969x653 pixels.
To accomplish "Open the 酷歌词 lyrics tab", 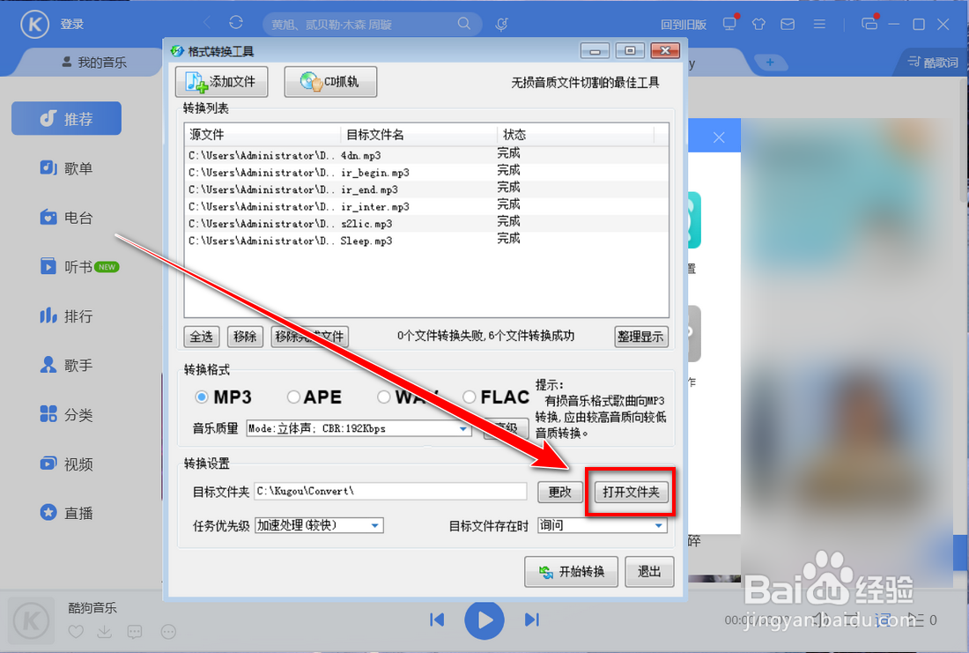I will coord(933,62).
